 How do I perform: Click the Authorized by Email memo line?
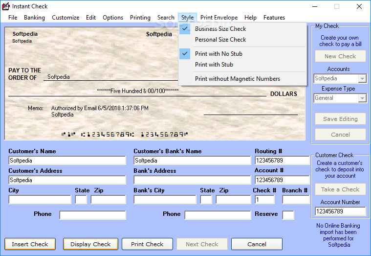(100, 108)
